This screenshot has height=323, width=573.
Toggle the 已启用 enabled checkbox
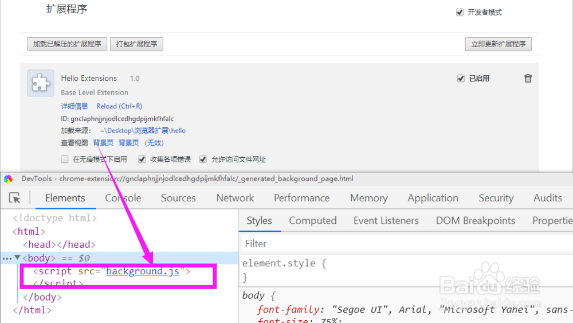coord(461,78)
